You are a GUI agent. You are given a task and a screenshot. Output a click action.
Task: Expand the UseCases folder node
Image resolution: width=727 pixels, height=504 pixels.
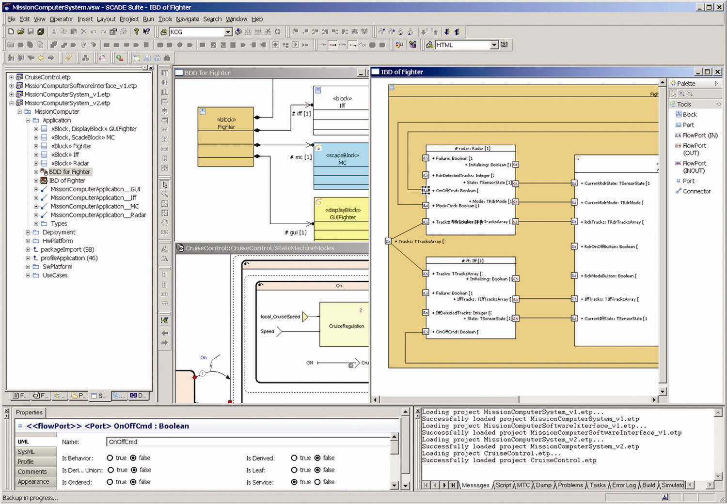[28, 275]
